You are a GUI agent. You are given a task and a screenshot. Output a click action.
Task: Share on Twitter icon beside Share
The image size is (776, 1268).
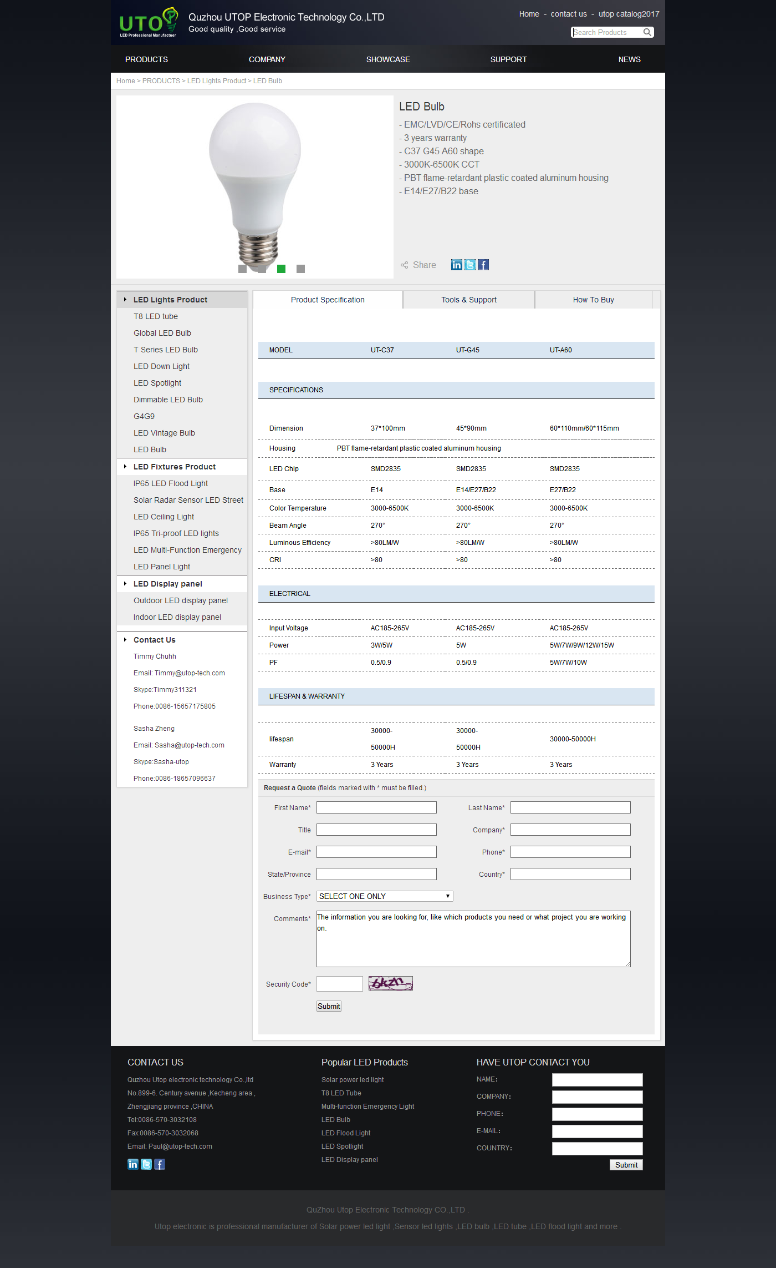click(x=470, y=265)
